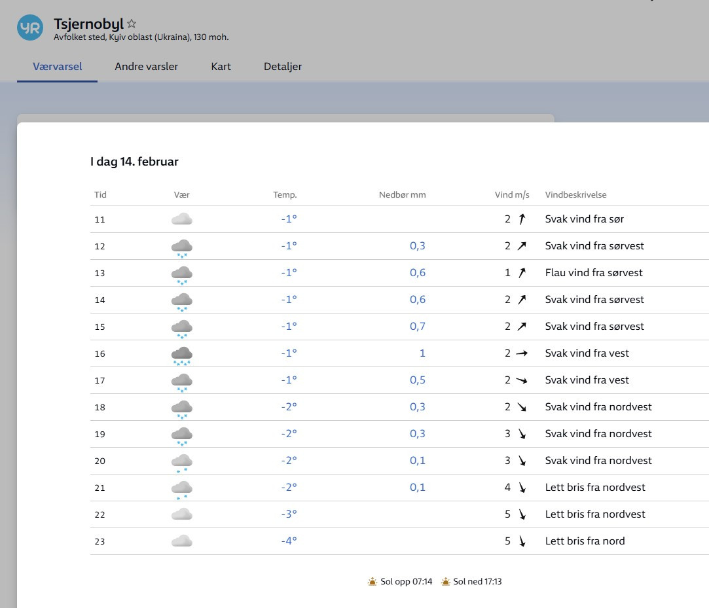Viewport: 709px width, 608px height.
Task: Click the 'I dag 14. februar' heading
Action: [x=134, y=162]
